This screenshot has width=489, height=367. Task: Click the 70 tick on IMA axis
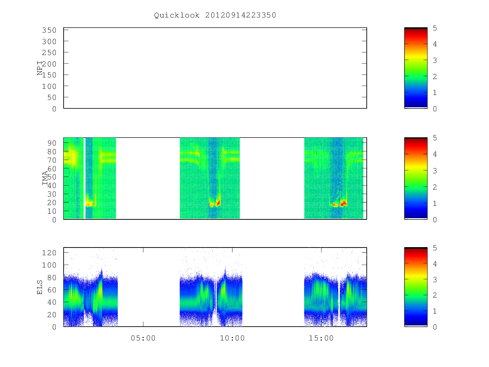51,160
